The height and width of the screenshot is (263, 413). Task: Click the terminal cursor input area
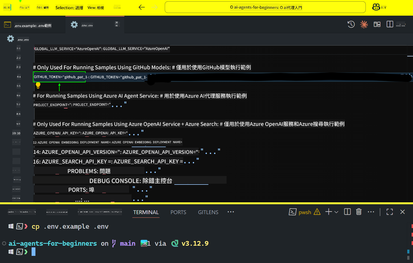(34, 252)
